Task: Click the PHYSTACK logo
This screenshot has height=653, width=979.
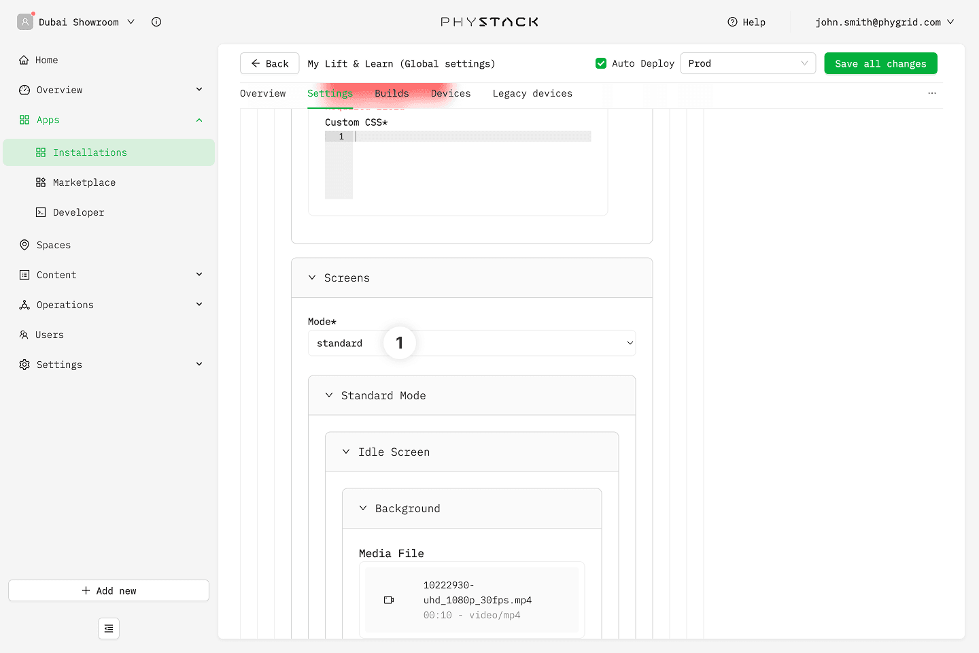Action: pyautogui.click(x=489, y=22)
